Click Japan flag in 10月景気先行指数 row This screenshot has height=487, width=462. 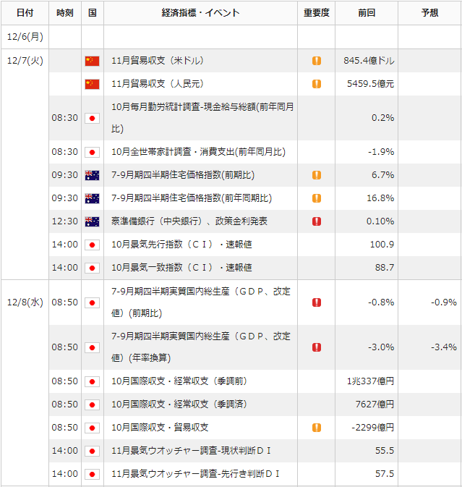pyautogui.click(x=92, y=245)
